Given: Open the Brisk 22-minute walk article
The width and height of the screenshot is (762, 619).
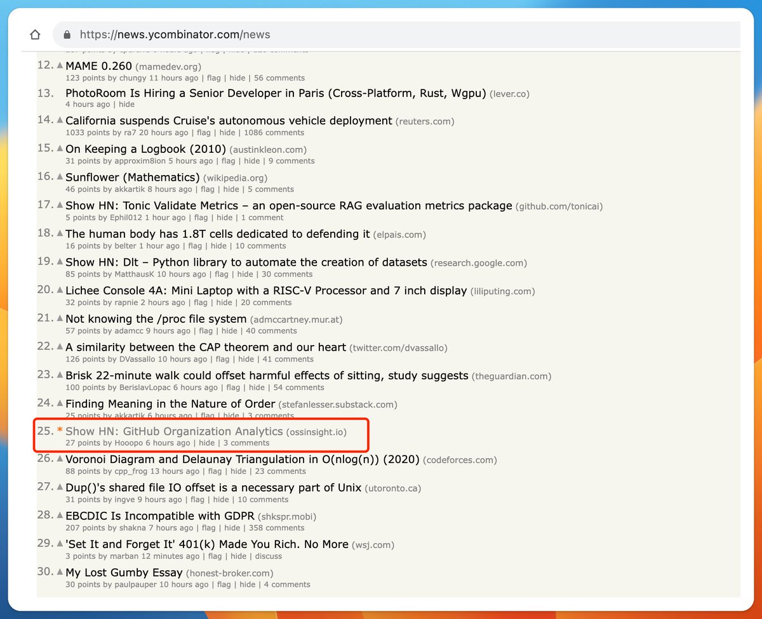Looking at the screenshot, I should coord(267,375).
